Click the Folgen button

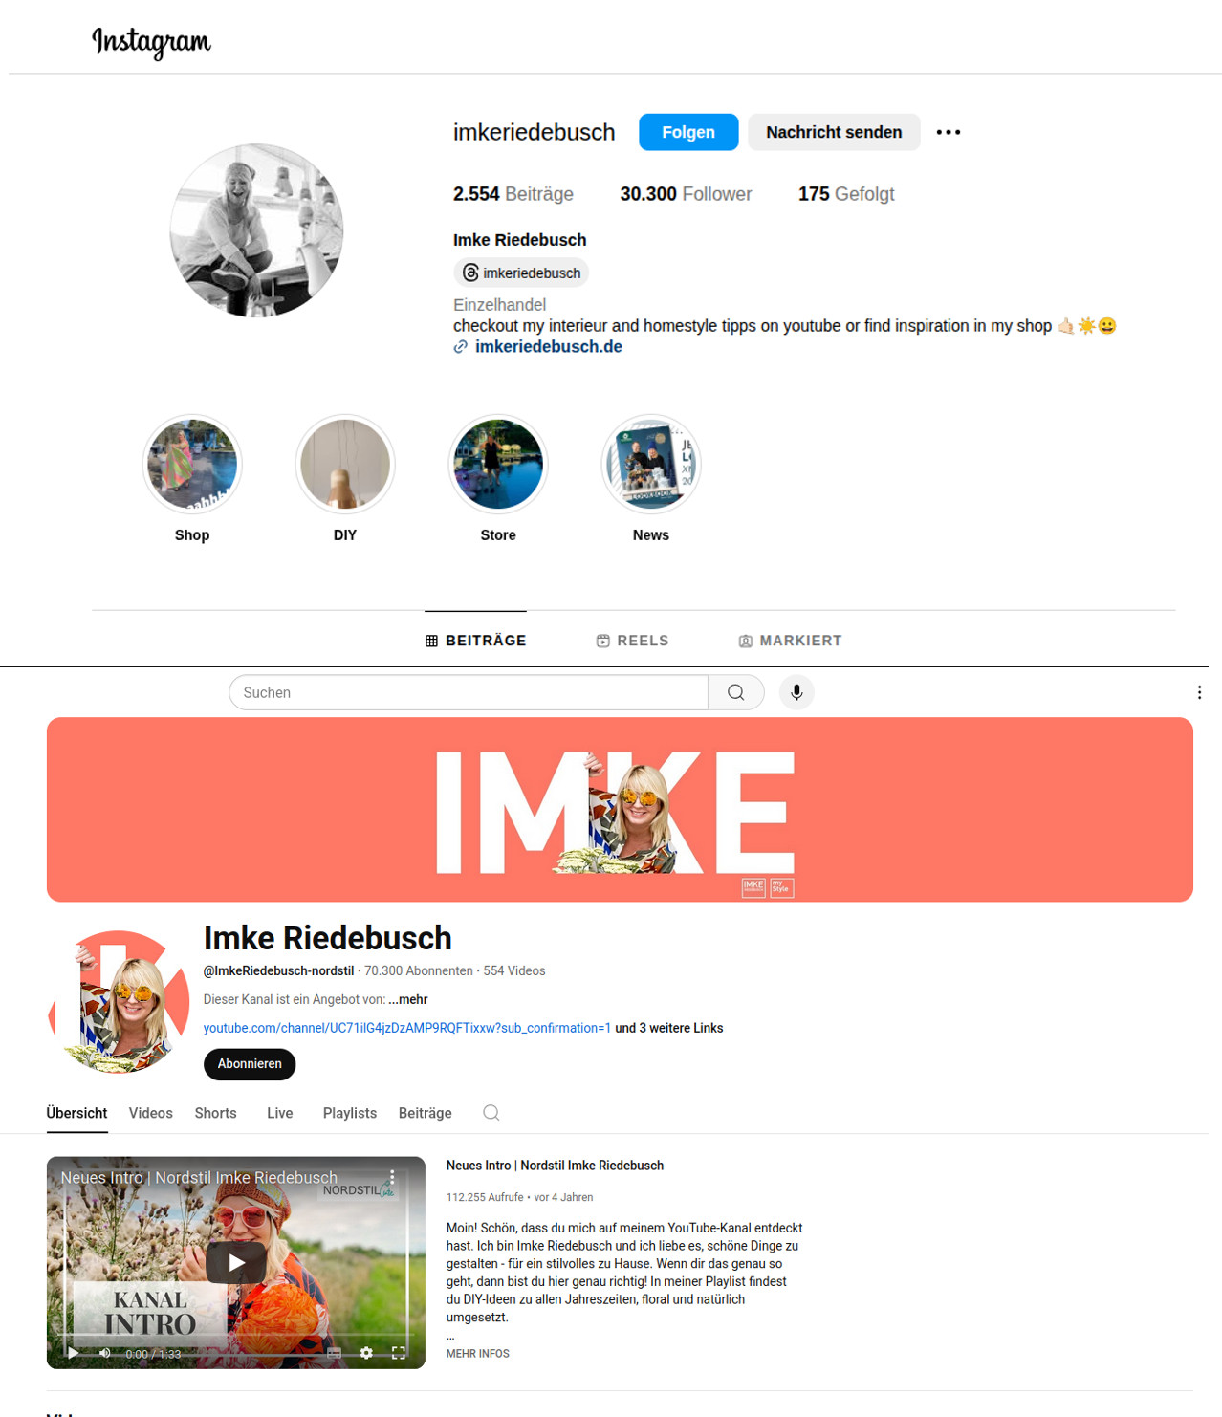pyautogui.click(x=688, y=132)
